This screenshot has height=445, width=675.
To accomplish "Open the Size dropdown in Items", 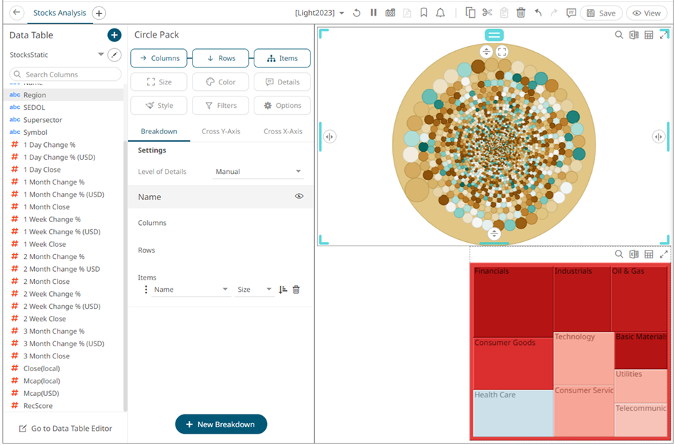I will [254, 290].
